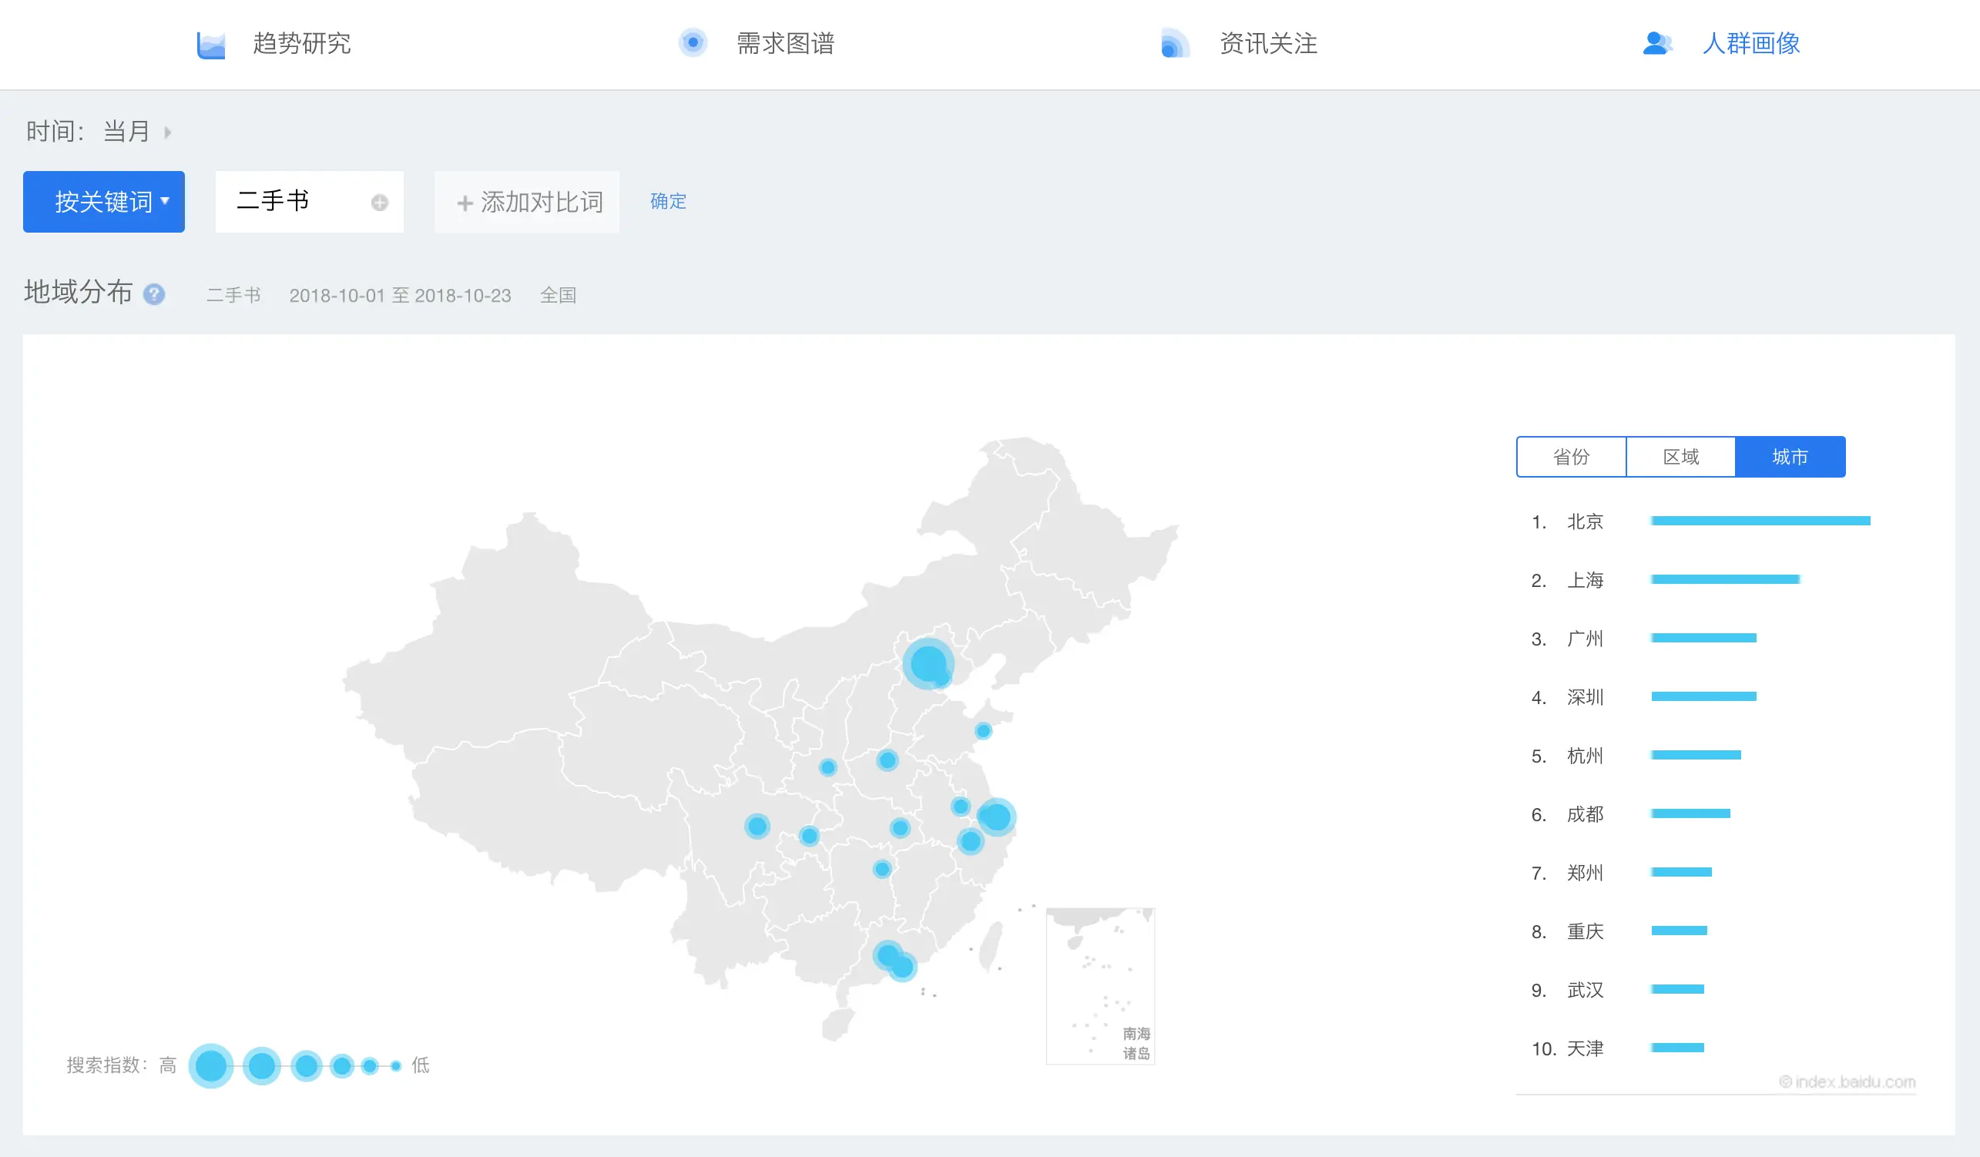The width and height of the screenshot is (1980, 1157).
Task: Click the 添加对比词 button
Action: click(x=527, y=202)
